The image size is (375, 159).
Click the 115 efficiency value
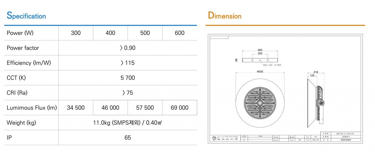[x=127, y=63]
